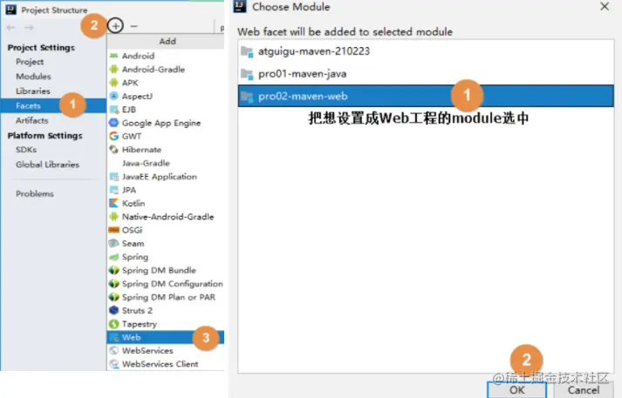Select the JPA facet icon
Image resolution: width=622 pixels, height=398 pixels.
click(114, 190)
